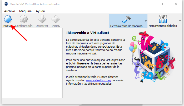
Task: Open the Iniciar dropdown arrow
Action: [x=59, y=27]
